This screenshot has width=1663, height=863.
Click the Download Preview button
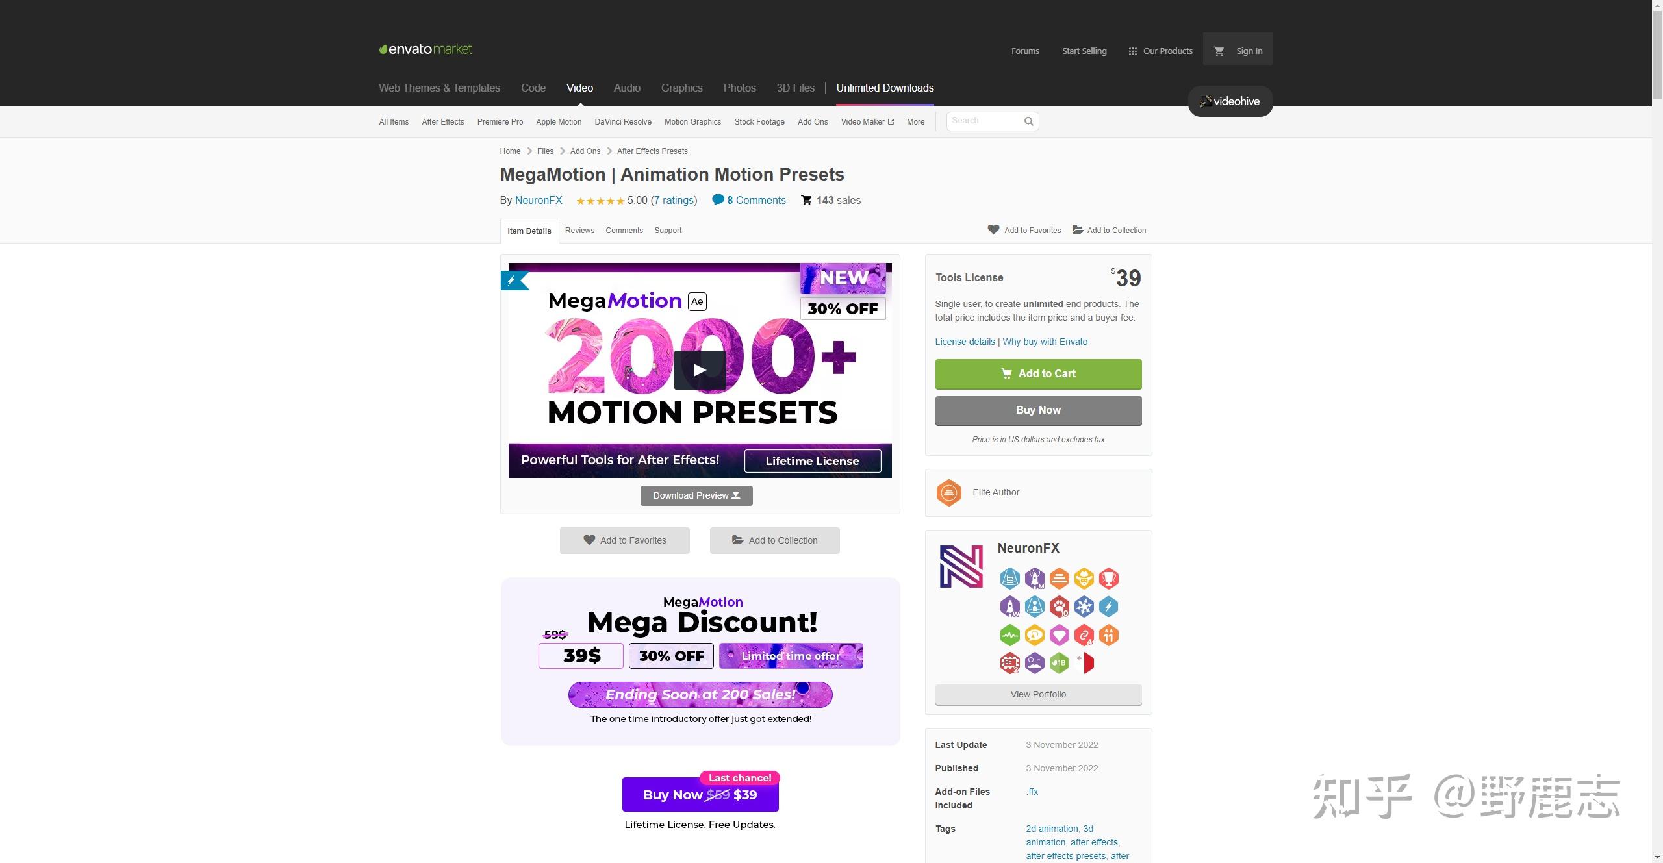(x=696, y=495)
